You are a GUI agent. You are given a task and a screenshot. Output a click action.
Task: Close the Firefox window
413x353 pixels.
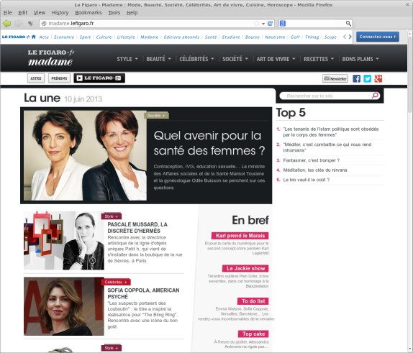(407, 5)
